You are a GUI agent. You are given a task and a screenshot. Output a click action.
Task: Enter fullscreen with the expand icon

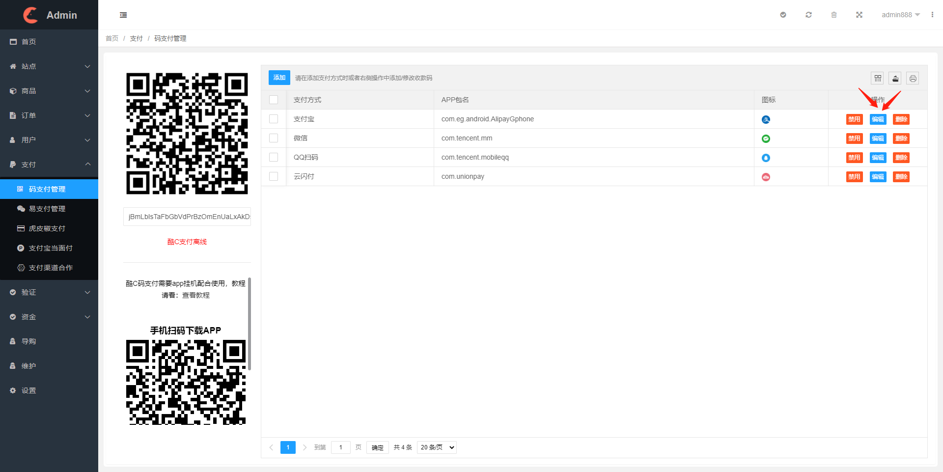pyautogui.click(x=859, y=15)
